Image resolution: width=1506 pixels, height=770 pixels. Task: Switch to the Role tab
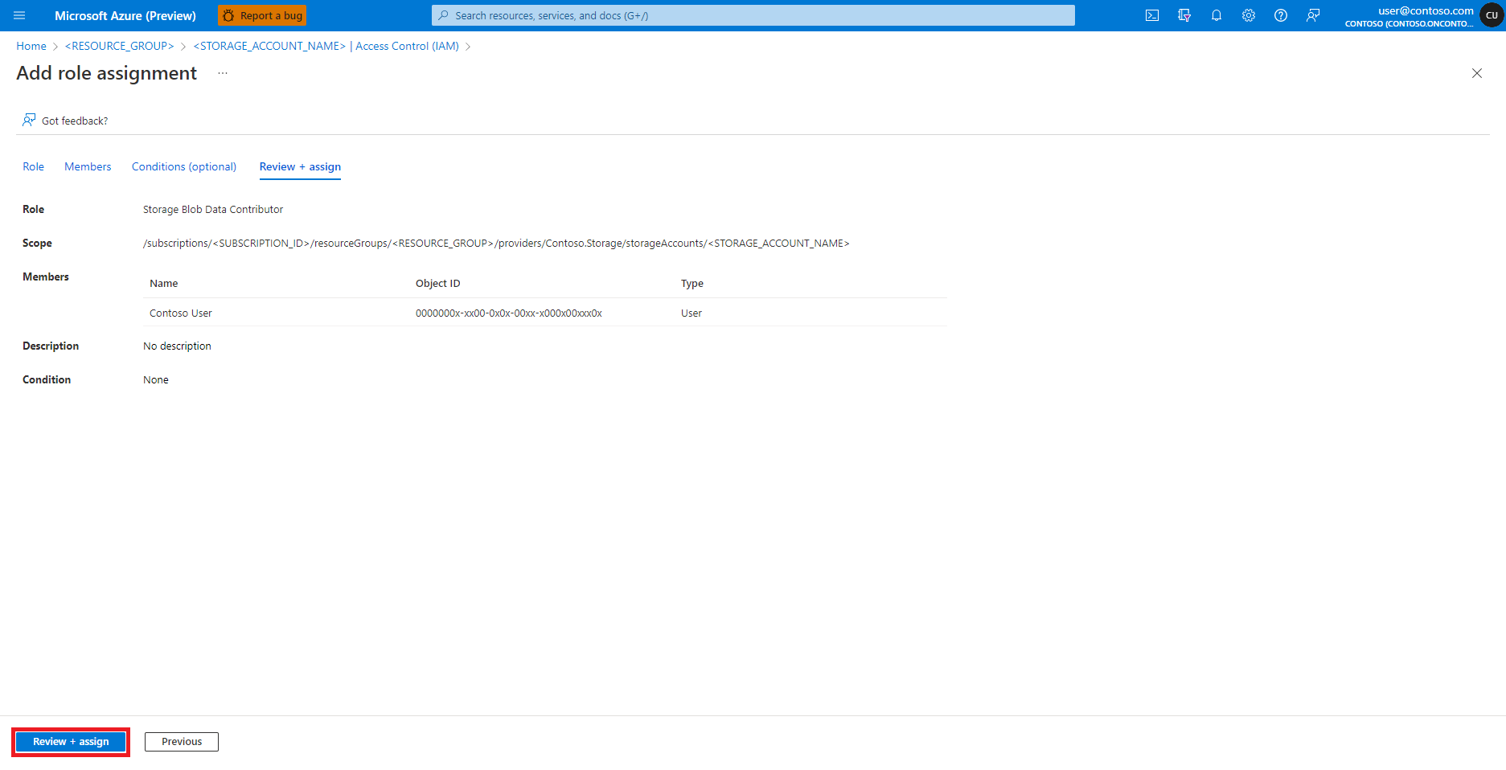[x=33, y=166]
